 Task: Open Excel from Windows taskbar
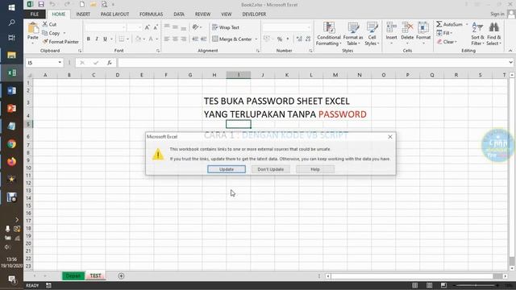click(x=12, y=72)
